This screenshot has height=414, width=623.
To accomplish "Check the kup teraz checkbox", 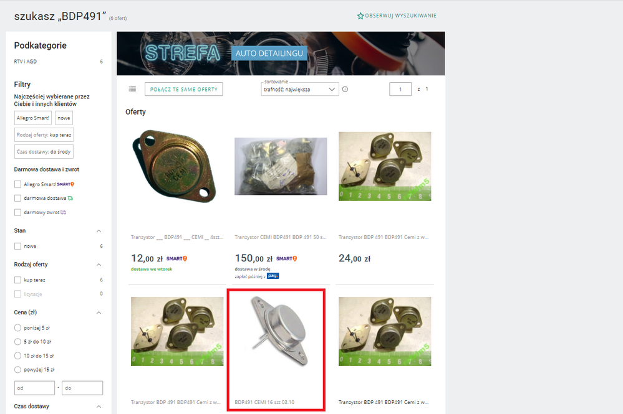I will 17,280.
